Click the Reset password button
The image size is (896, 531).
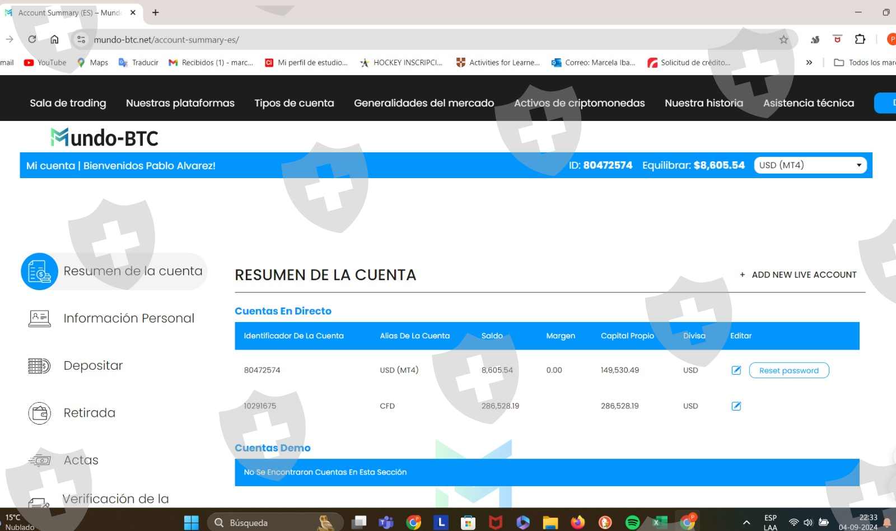(x=788, y=370)
